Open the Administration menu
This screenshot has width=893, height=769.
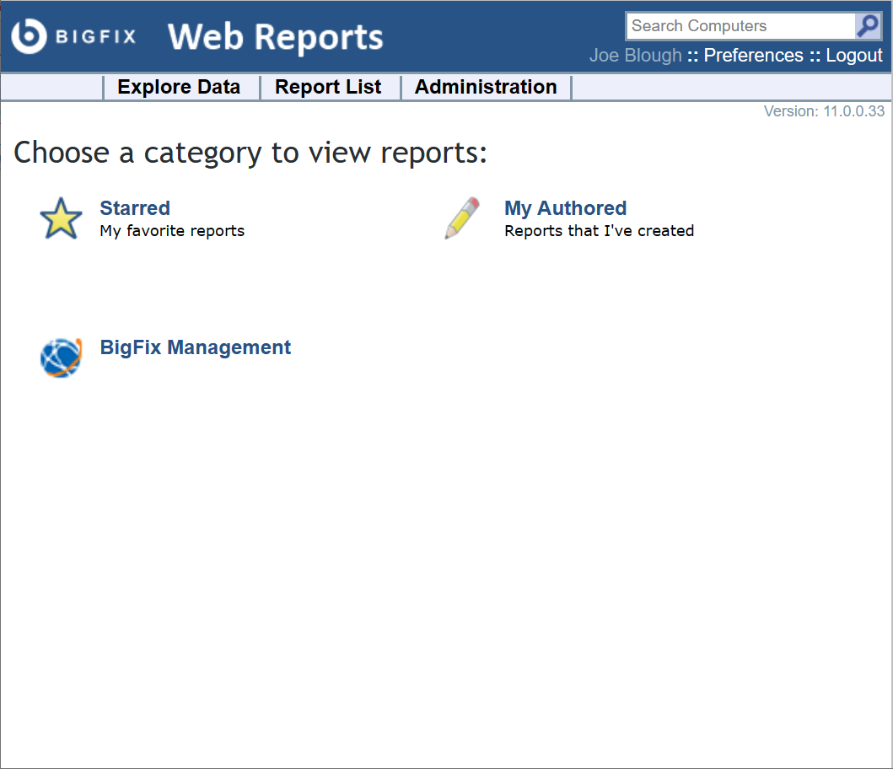tap(486, 87)
